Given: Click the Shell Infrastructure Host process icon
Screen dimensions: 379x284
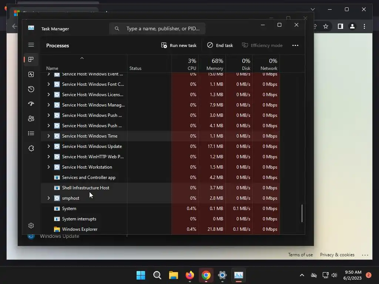Looking at the screenshot, I should [57, 188].
